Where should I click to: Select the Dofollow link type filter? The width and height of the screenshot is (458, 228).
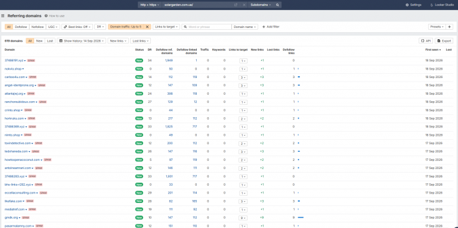coord(21,27)
